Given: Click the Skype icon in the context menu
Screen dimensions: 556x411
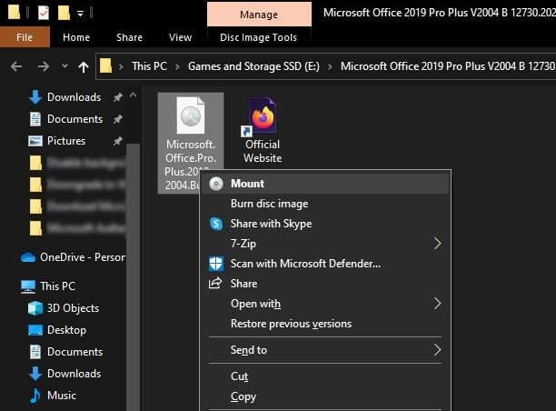Looking at the screenshot, I should coord(216,224).
